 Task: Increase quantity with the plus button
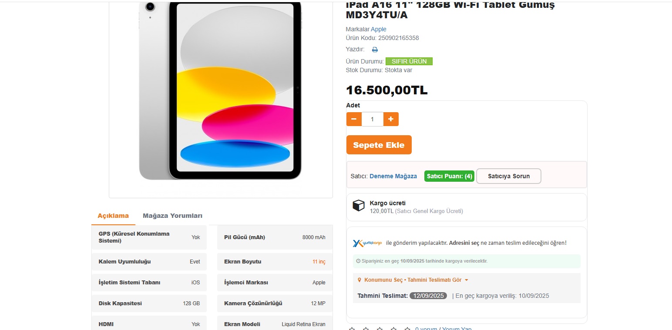391,119
